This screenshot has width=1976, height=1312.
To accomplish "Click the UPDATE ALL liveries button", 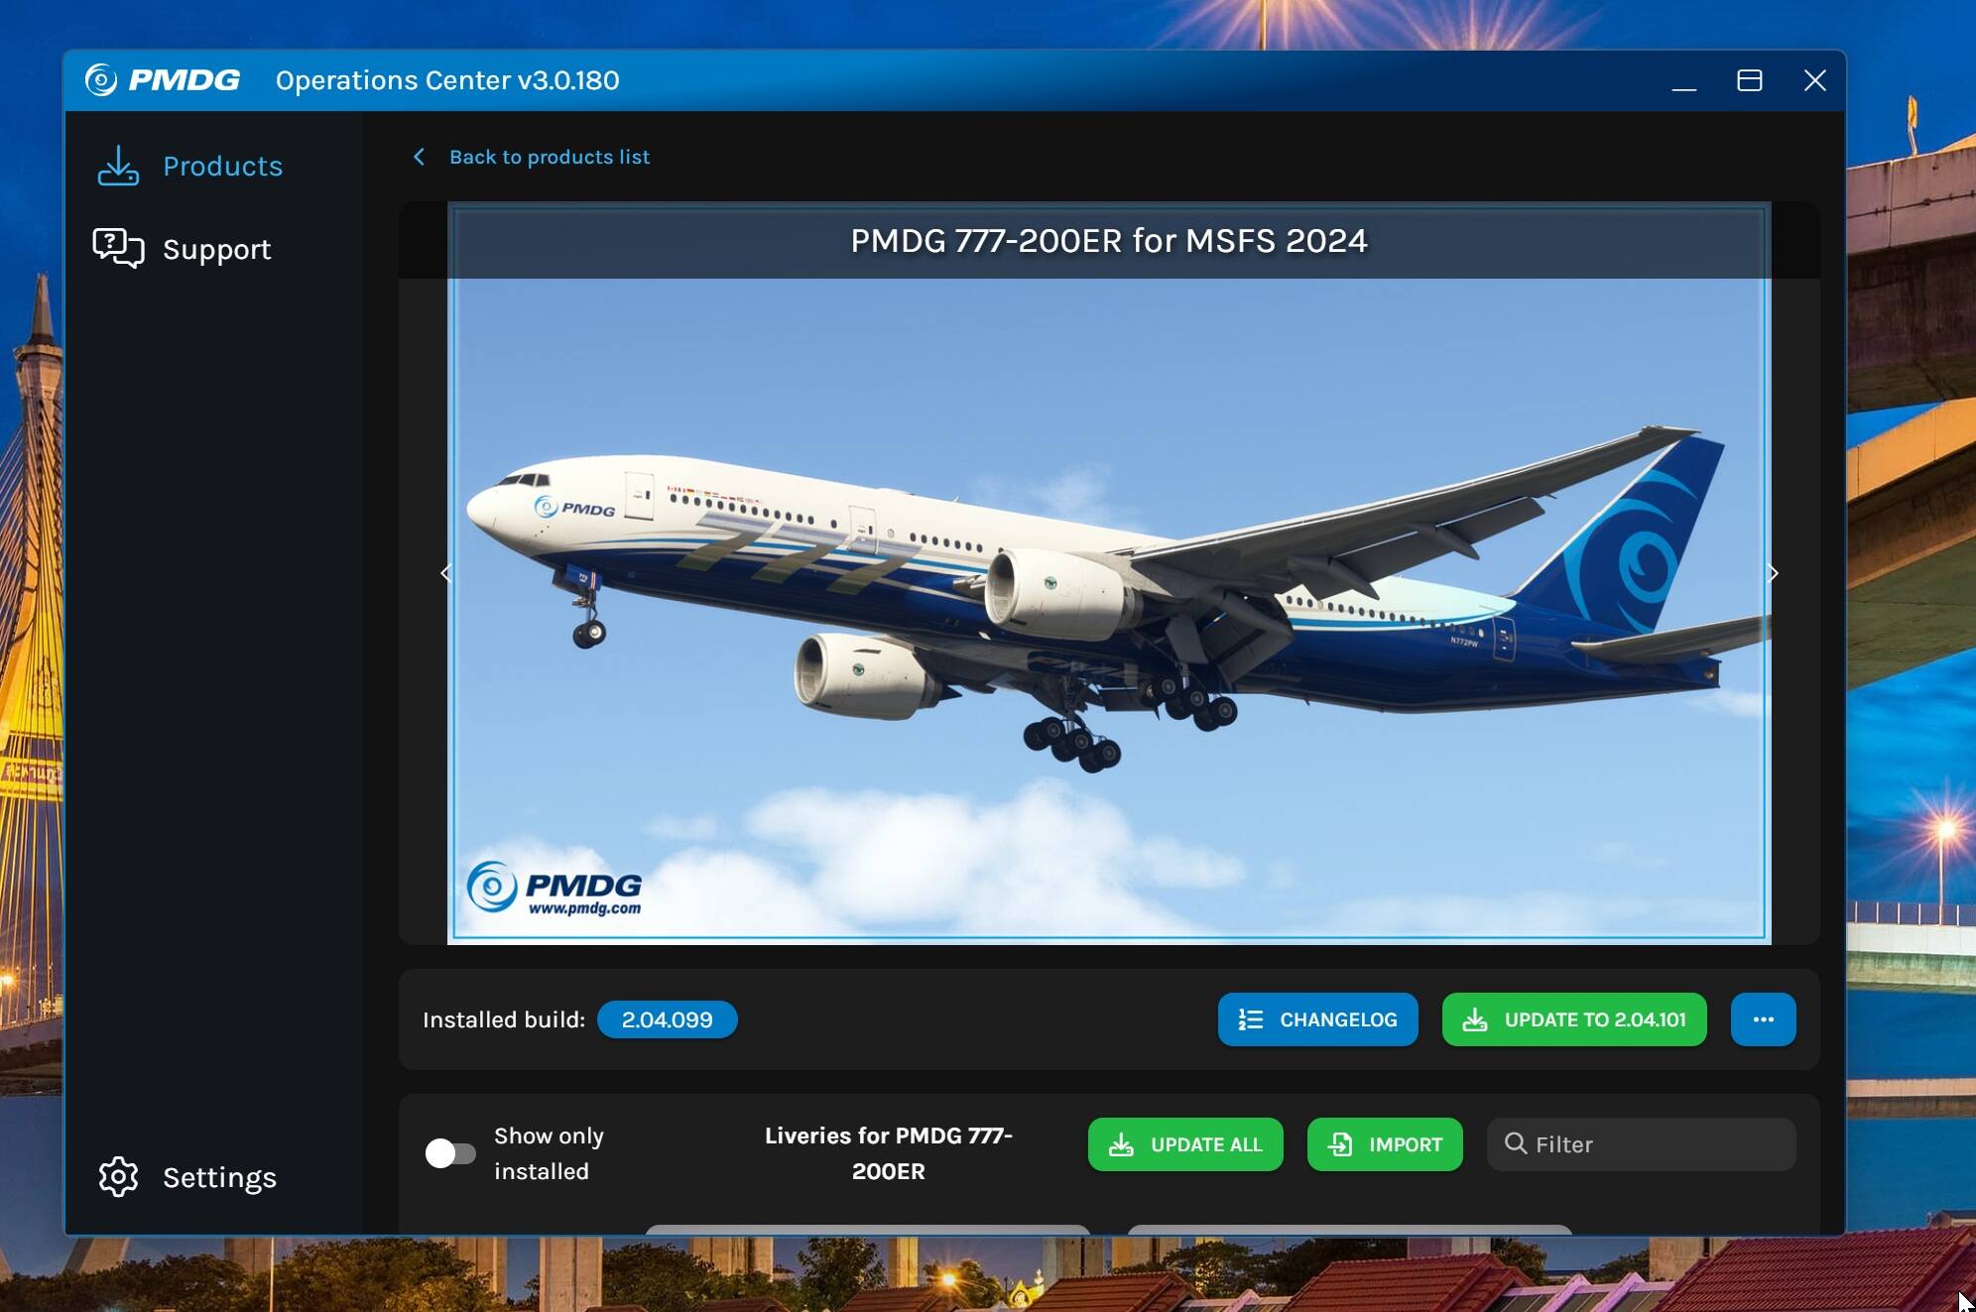I will click(1185, 1144).
